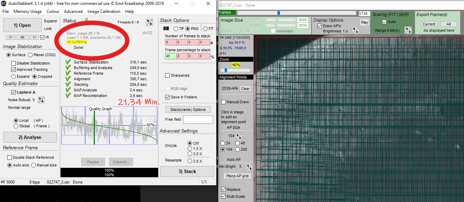Select PNG output format
The image size is (464, 202).
coord(188,29)
